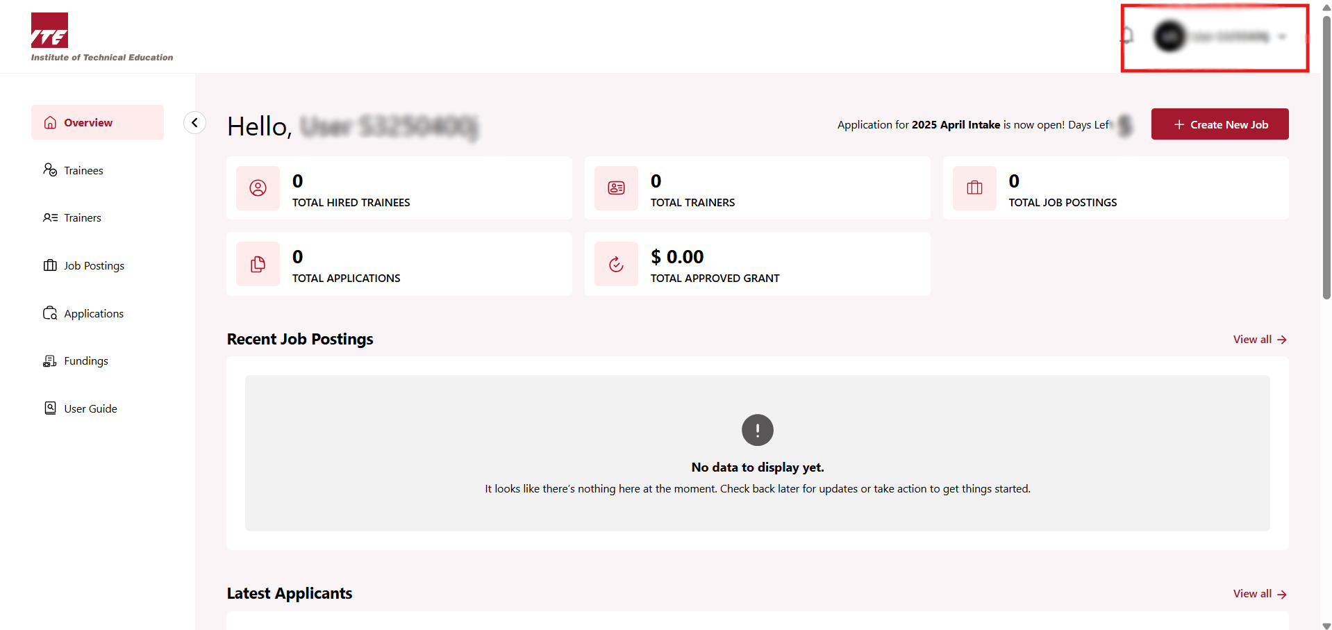This screenshot has height=630, width=1332.
Task: Click the exclamation icon in empty state
Action: click(757, 430)
